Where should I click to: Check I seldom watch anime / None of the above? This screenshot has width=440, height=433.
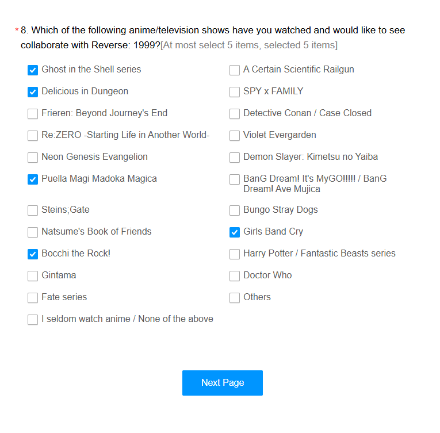coord(33,320)
